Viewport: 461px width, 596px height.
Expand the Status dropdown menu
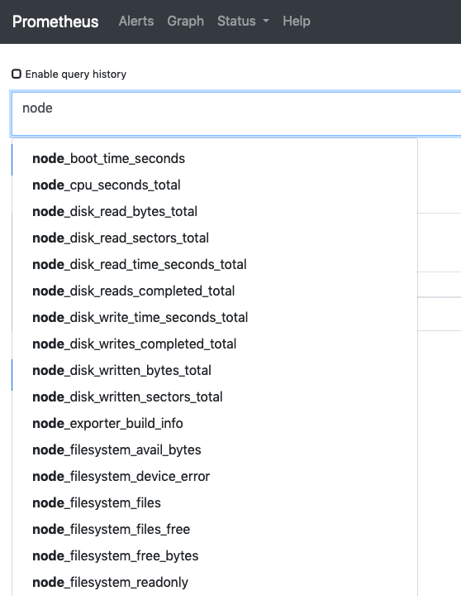243,21
